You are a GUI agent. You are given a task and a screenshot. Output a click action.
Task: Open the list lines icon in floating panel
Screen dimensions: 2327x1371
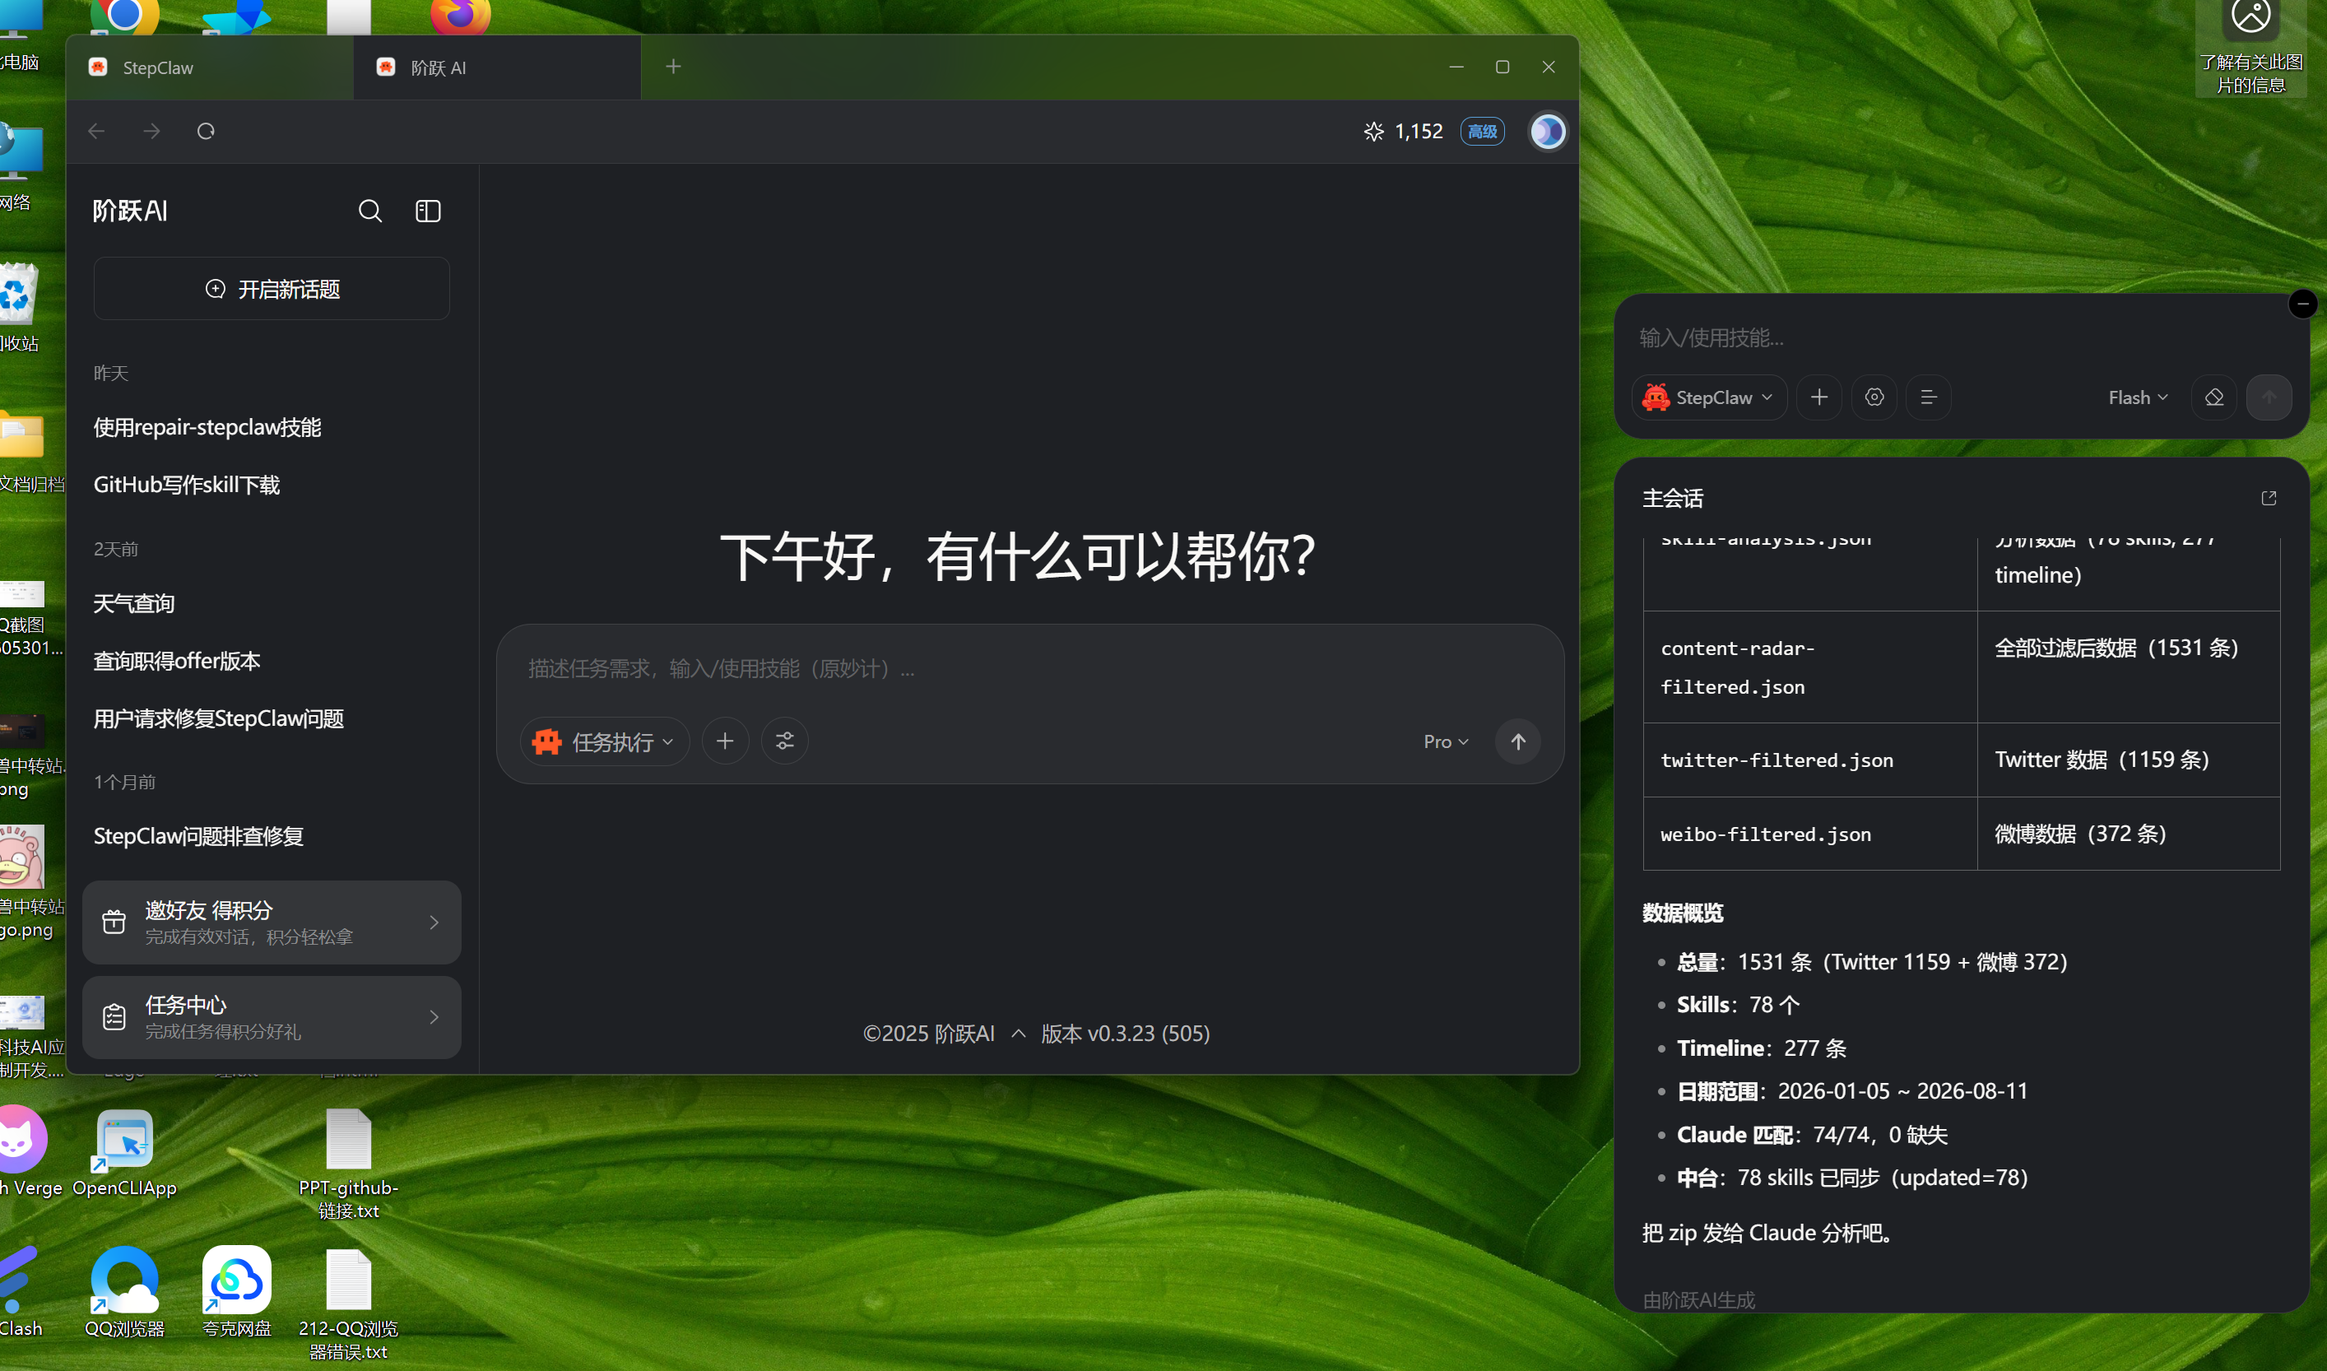[1929, 397]
